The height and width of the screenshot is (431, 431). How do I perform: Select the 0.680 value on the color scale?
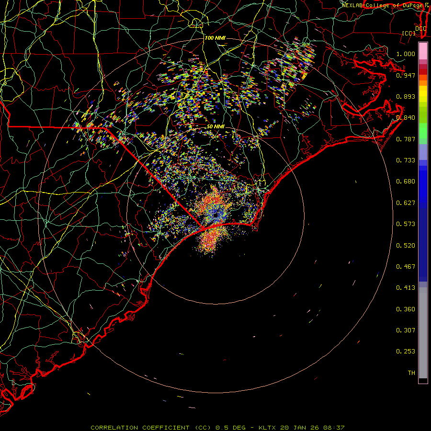tap(406, 181)
